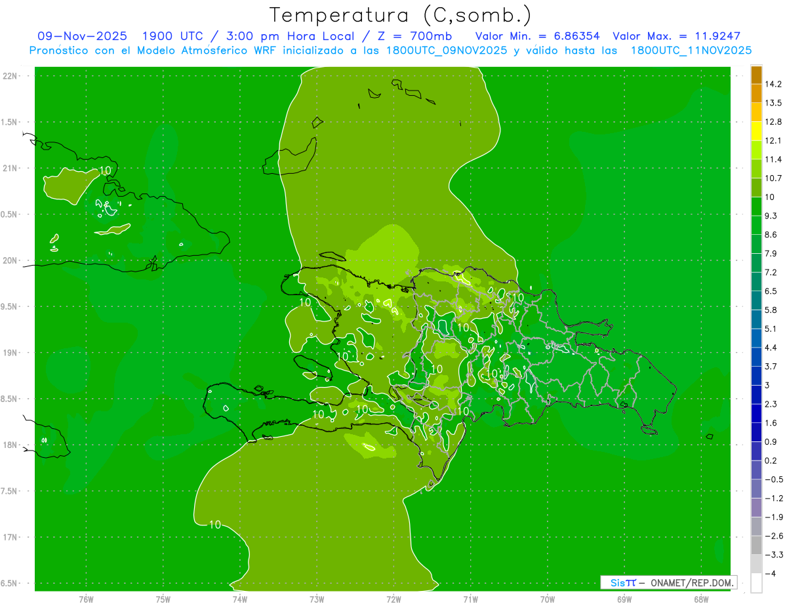Click the "Valor Max. = 11.9247" value
787x608 pixels.
(676, 36)
